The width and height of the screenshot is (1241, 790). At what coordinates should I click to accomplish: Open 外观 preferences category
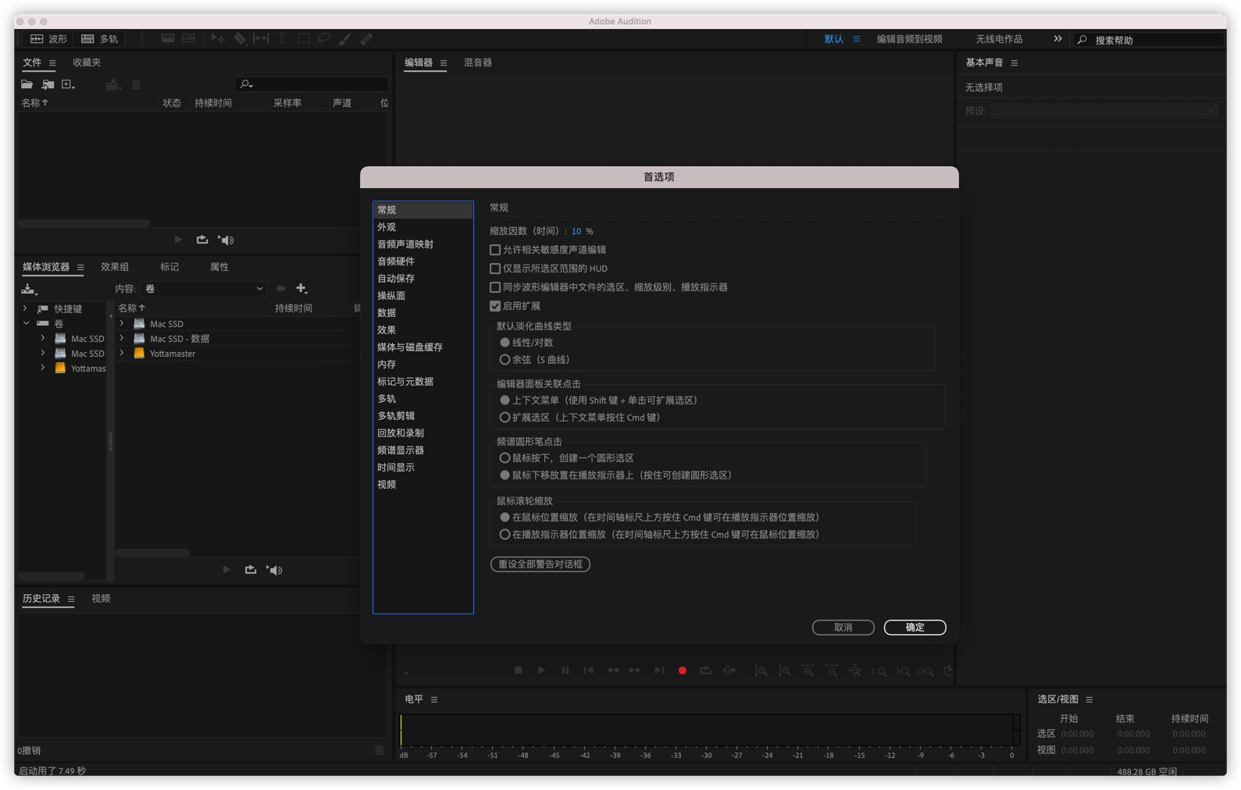[x=423, y=227]
